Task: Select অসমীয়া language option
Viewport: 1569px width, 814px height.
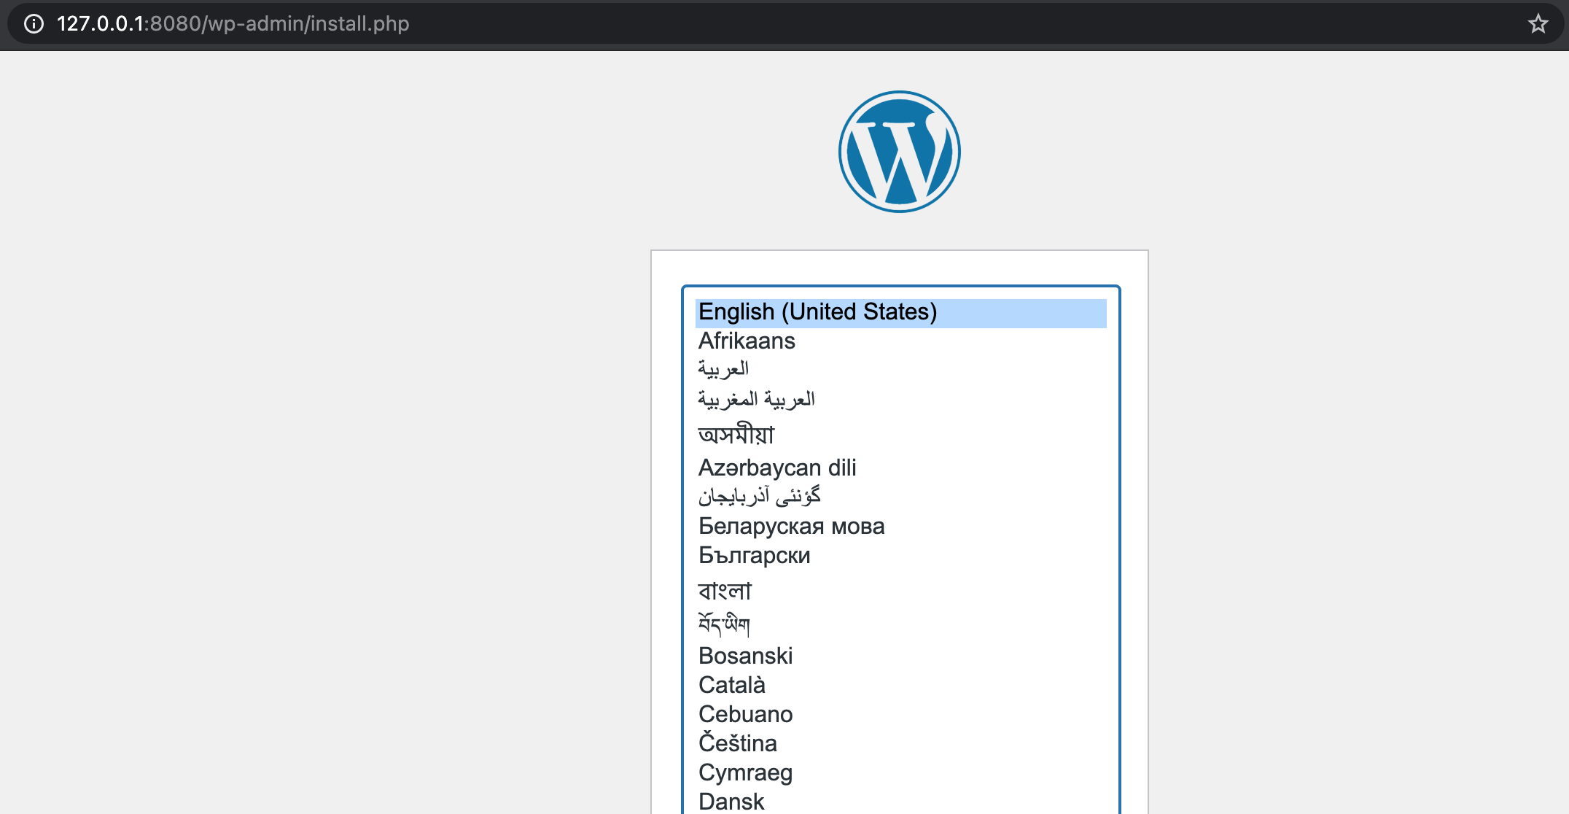Action: (736, 435)
